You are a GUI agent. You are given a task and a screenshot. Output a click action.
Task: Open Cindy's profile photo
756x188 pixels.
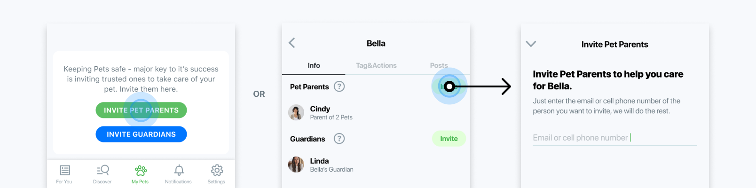click(296, 113)
